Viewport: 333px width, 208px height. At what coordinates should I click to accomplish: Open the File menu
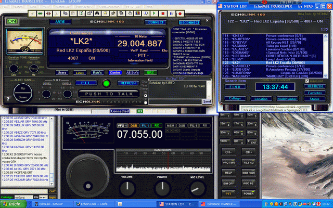pyautogui.click(x=5, y=7)
